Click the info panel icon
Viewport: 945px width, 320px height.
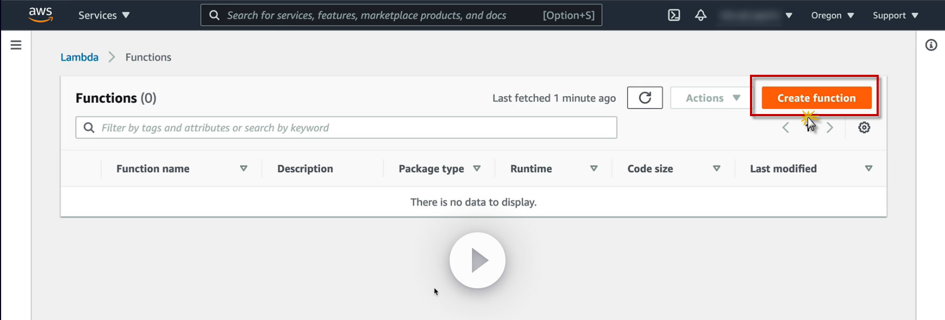click(931, 45)
